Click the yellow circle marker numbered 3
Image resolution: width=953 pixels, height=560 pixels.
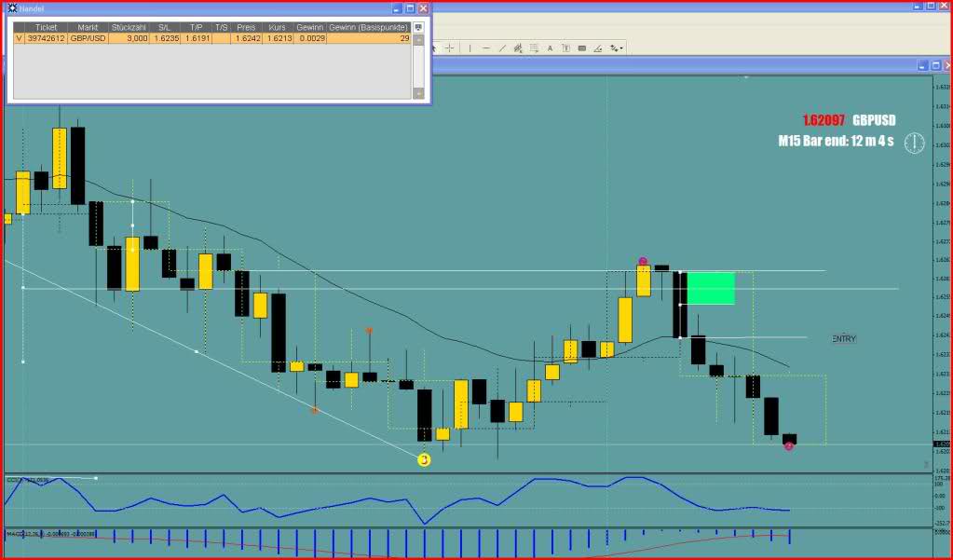424,460
